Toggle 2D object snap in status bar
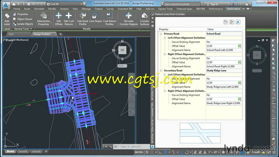Screen dimensions: 279x157 pos(187,152)
